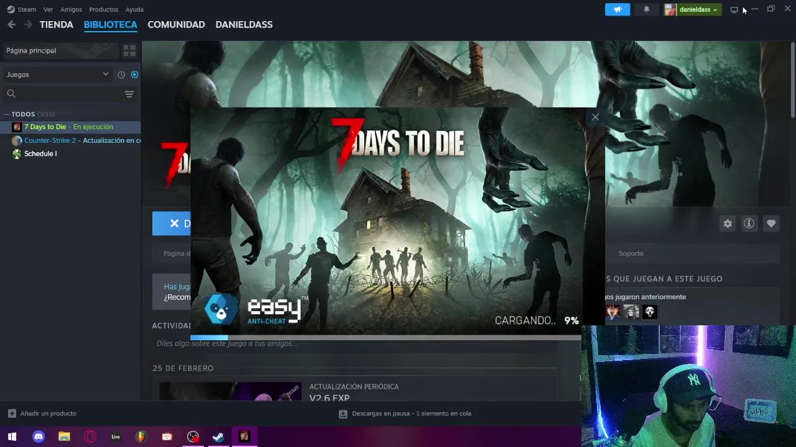This screenshot has height=447, width=796.
Task: Go to Página principal of library
Action: [60, 50]
